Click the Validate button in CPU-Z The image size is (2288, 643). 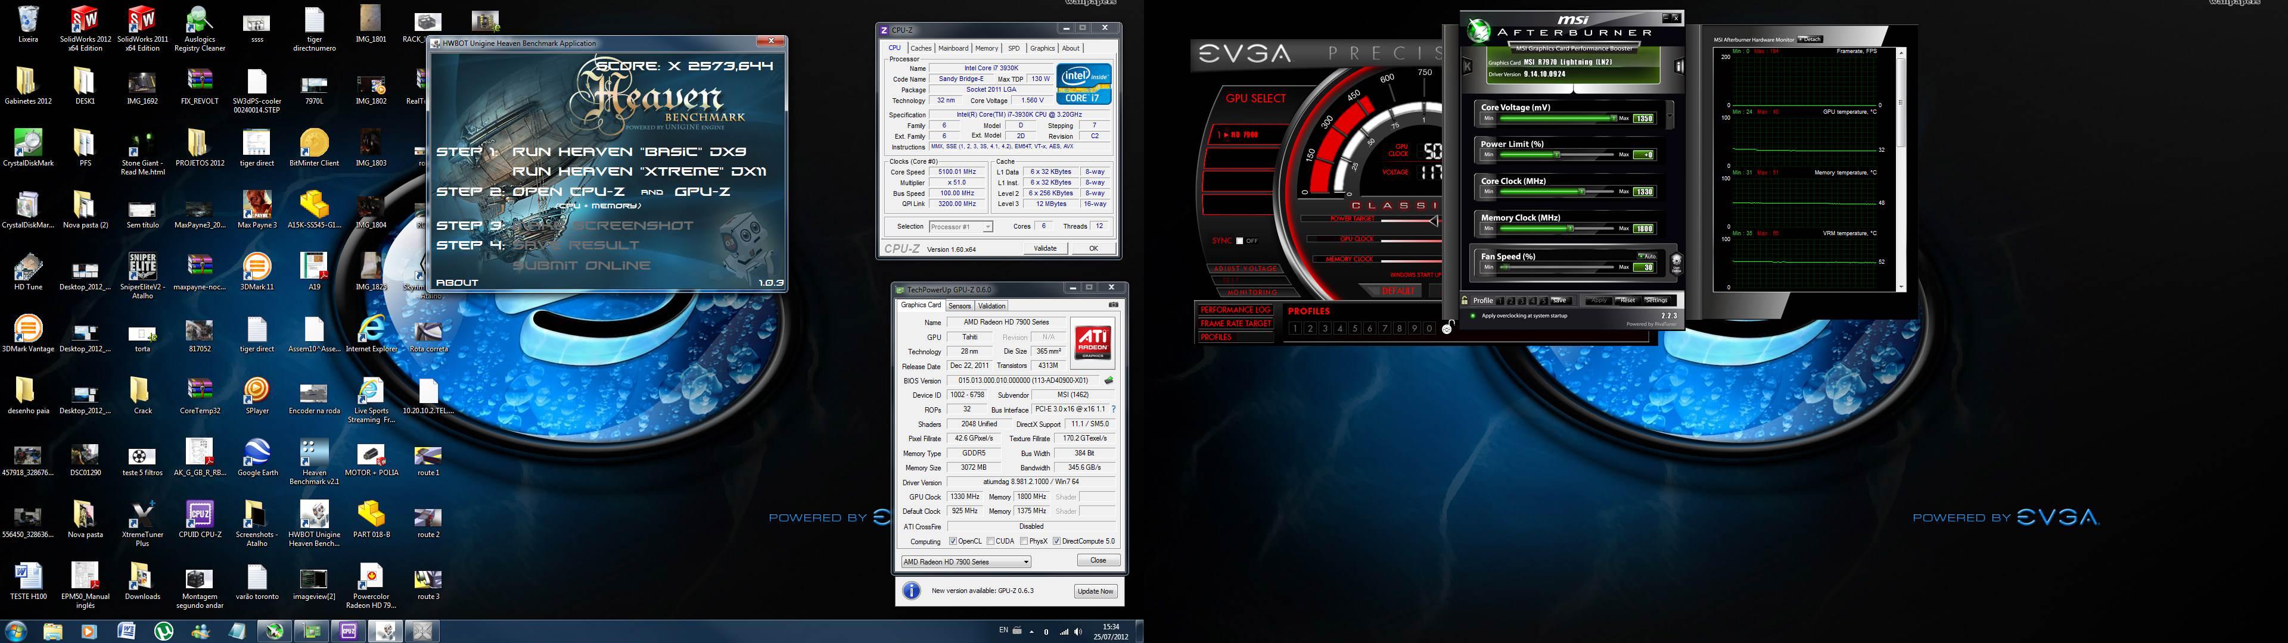(1046, 249)
